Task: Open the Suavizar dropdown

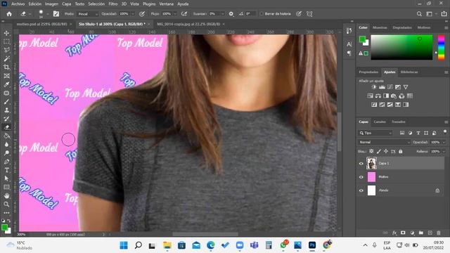Action: pos(222,14)
